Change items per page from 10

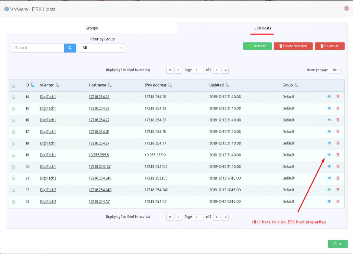[335, 70]
